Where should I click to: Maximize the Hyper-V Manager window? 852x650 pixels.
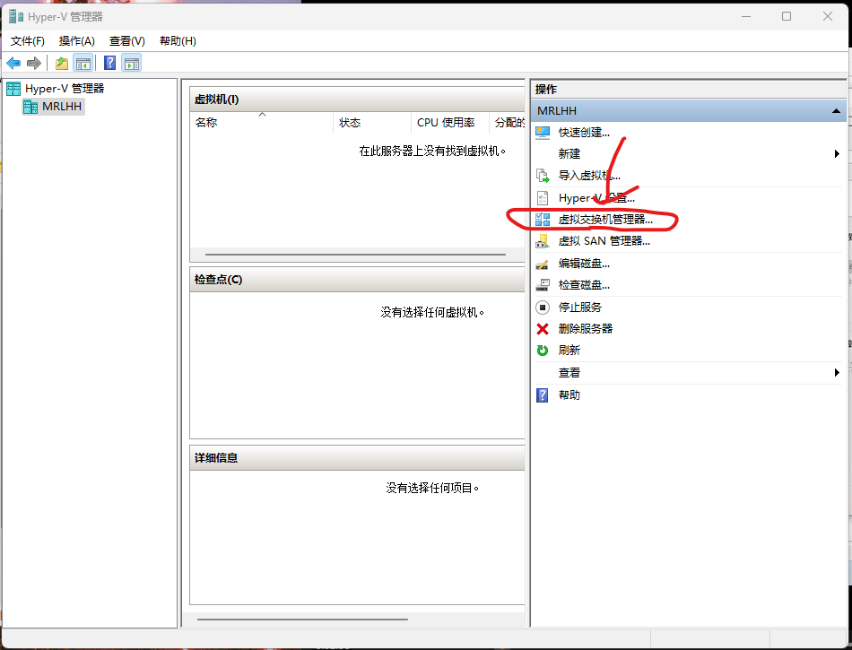[787, 16]
